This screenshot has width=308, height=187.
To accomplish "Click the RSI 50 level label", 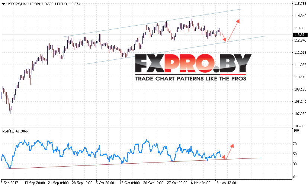I will [295, 154].
